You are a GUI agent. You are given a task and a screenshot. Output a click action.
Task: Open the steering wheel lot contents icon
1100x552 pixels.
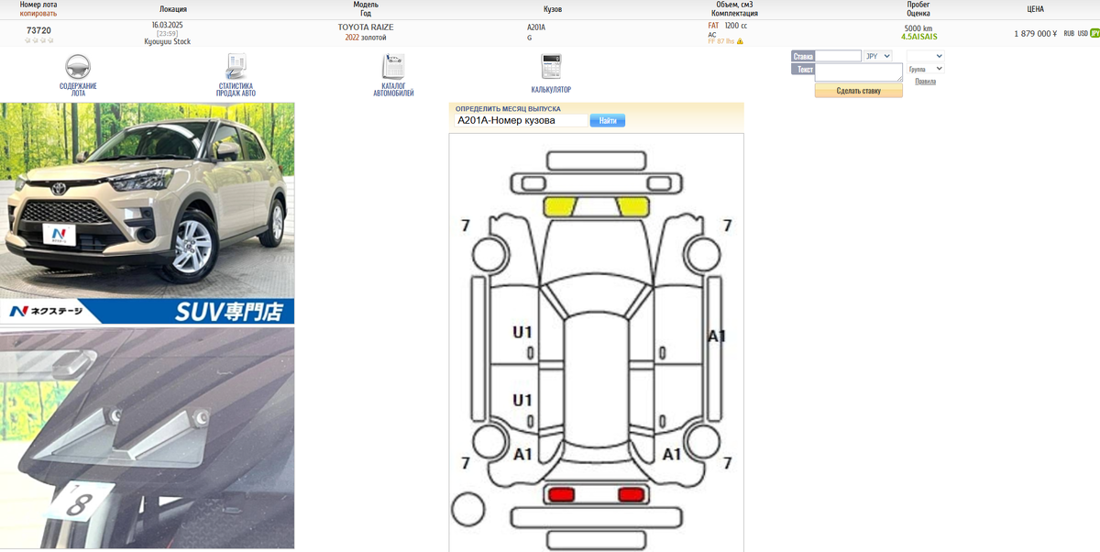point(78,67)
